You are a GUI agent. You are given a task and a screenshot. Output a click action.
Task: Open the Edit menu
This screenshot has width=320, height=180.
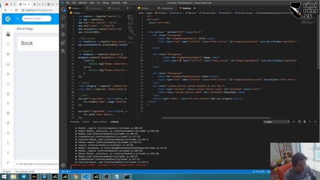click(74, 3)
